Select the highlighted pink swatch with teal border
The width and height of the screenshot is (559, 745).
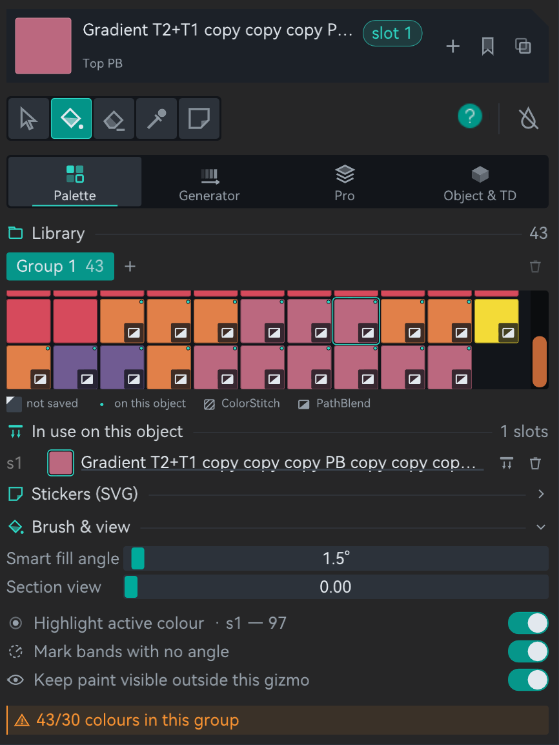point(356,321)
